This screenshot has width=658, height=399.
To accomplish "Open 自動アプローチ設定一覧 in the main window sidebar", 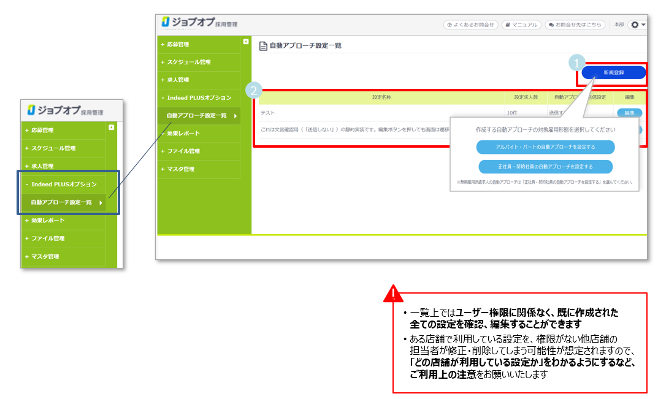I will coord(197,116).
